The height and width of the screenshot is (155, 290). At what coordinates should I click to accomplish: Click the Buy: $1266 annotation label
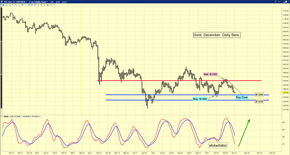tap(200, 99)
